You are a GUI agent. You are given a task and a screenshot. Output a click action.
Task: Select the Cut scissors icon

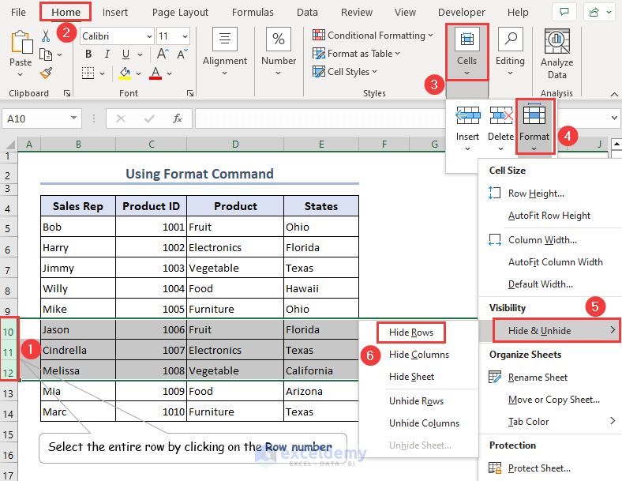coord(46,36)
